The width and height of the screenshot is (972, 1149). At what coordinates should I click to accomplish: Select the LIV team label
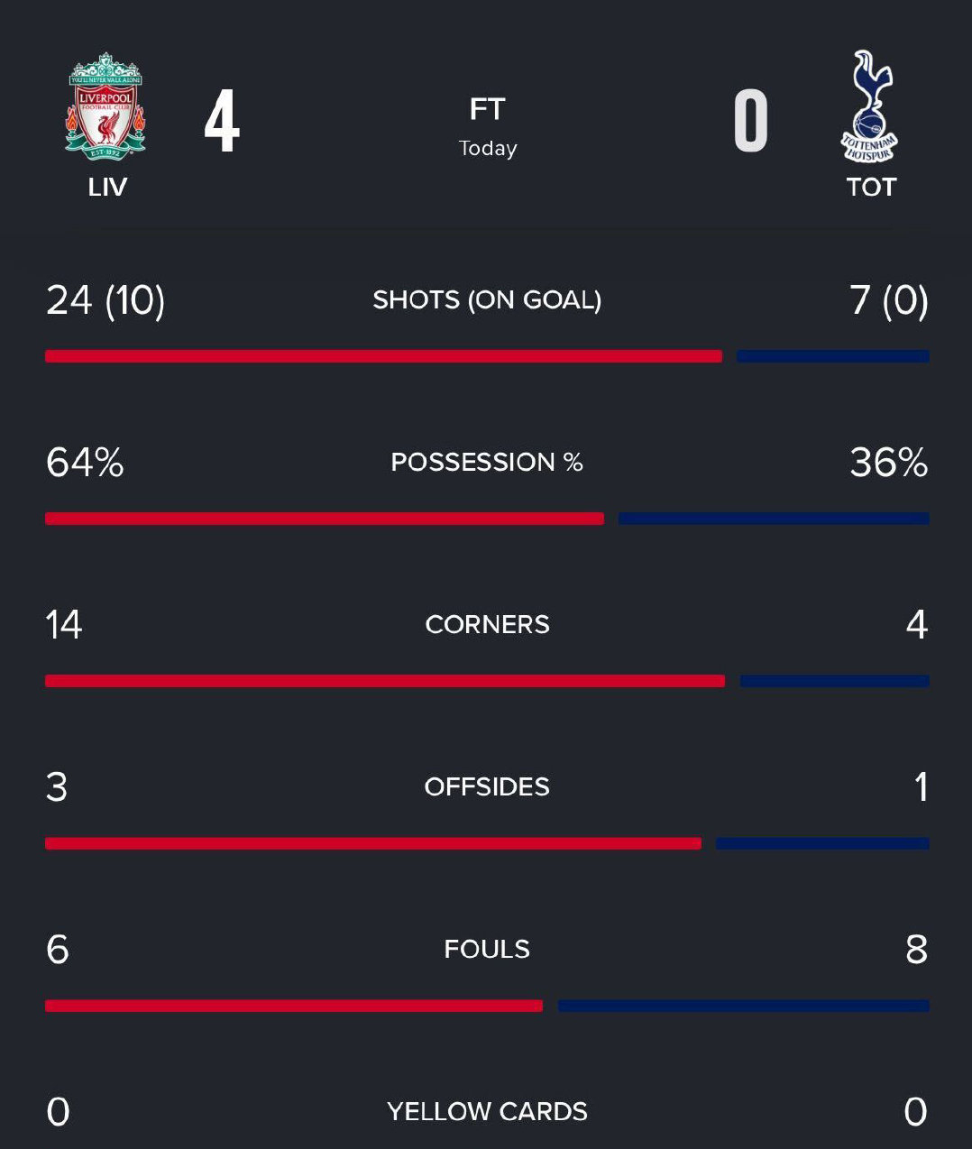coord(107,188)
